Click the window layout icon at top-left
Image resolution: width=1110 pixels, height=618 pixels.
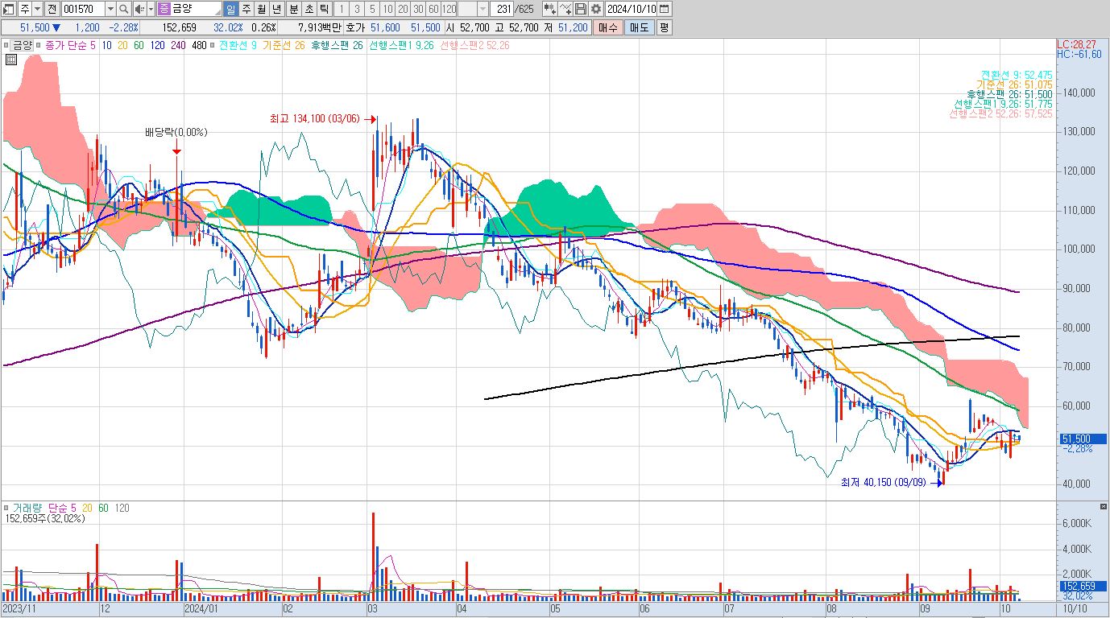tap(9, 9)
